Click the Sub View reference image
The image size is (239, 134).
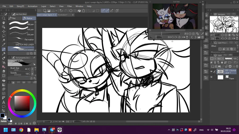pyautogui.click(x=175, y=16)
